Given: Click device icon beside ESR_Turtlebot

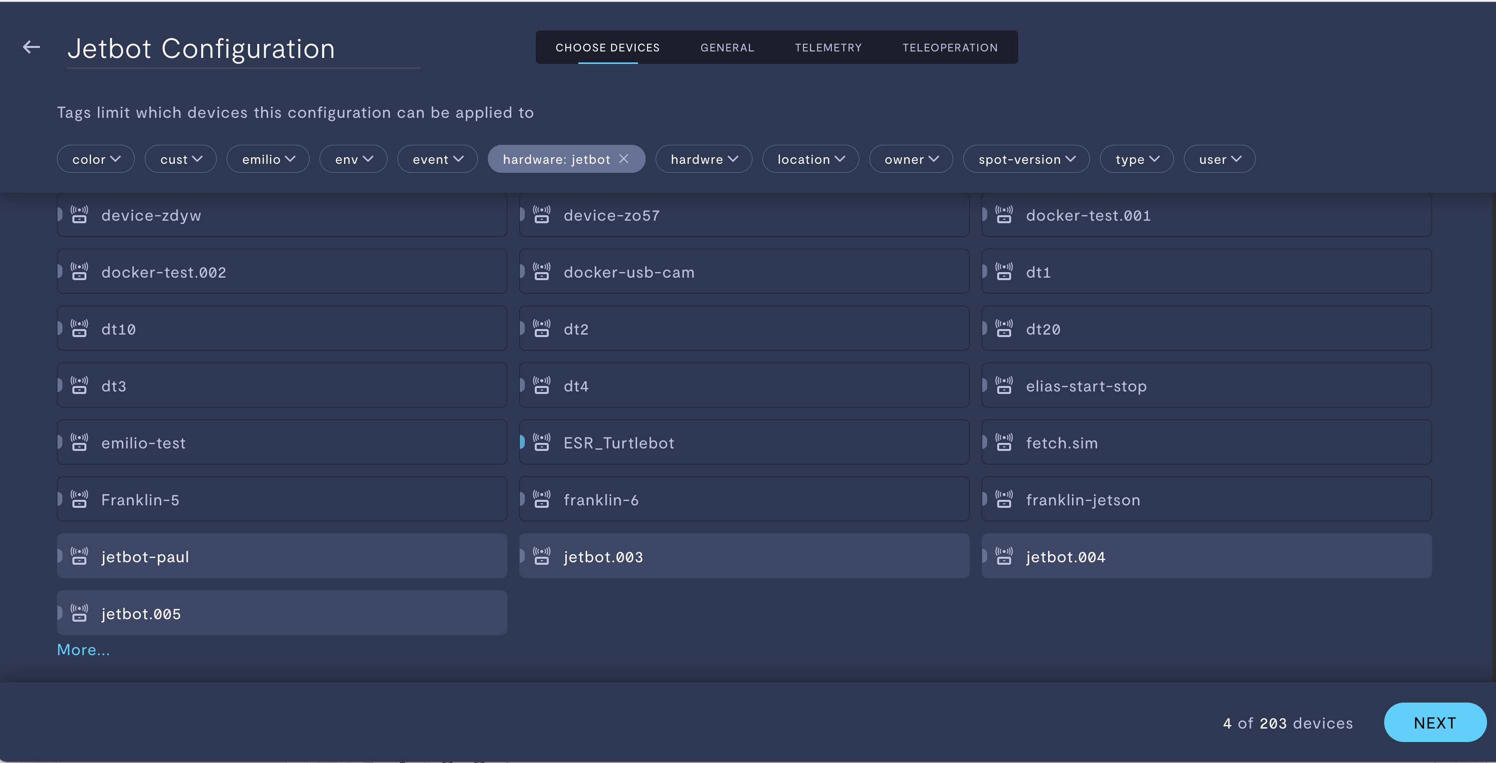Looking at the screenshot, I should 541,442.
